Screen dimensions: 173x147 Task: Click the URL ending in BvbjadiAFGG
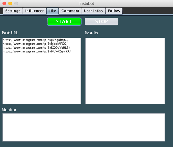35,44
